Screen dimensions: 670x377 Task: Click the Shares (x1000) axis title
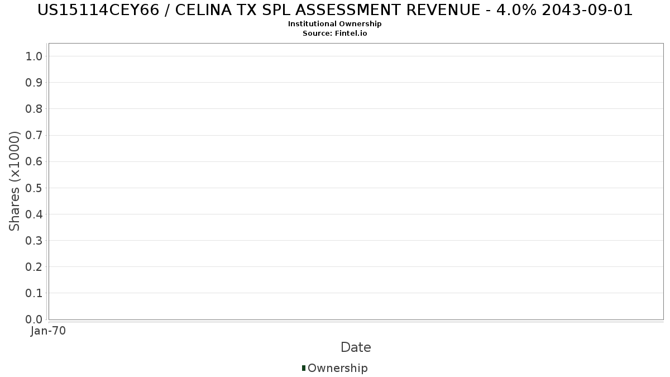(x=15, y=181)
